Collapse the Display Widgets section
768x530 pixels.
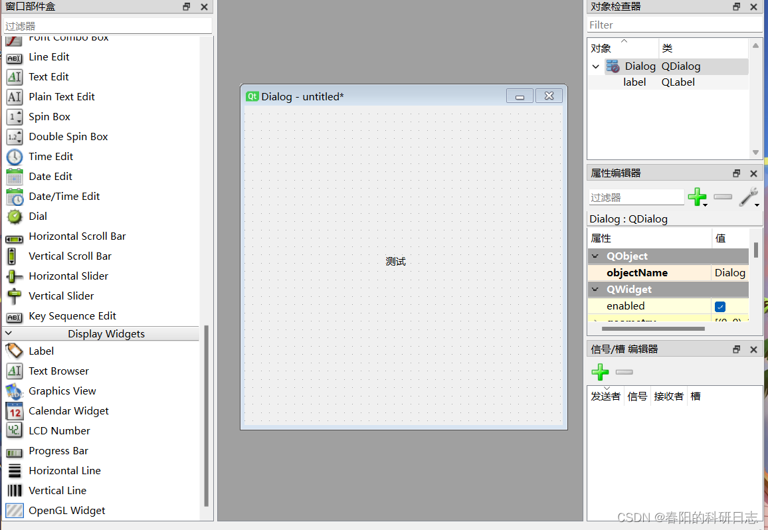pyautogui.click(x=9, y=333)
